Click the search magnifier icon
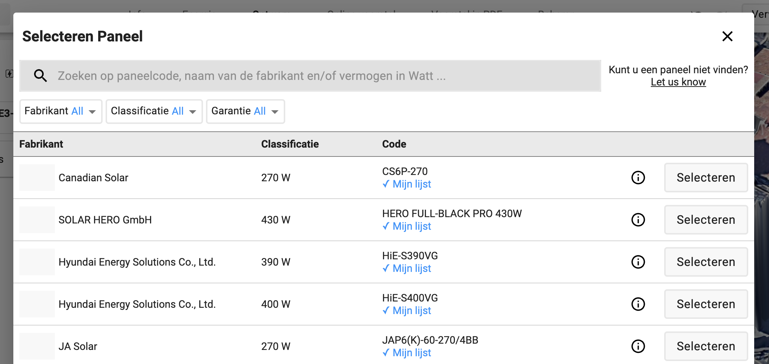 click(x=40, y=75)
